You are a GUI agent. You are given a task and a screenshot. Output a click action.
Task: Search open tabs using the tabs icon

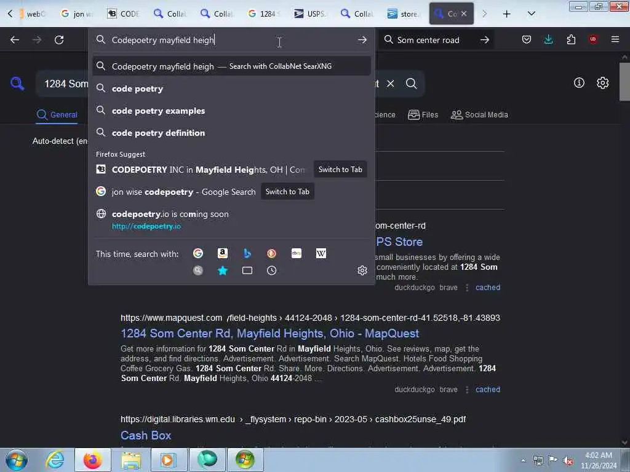tap(247, 270)
